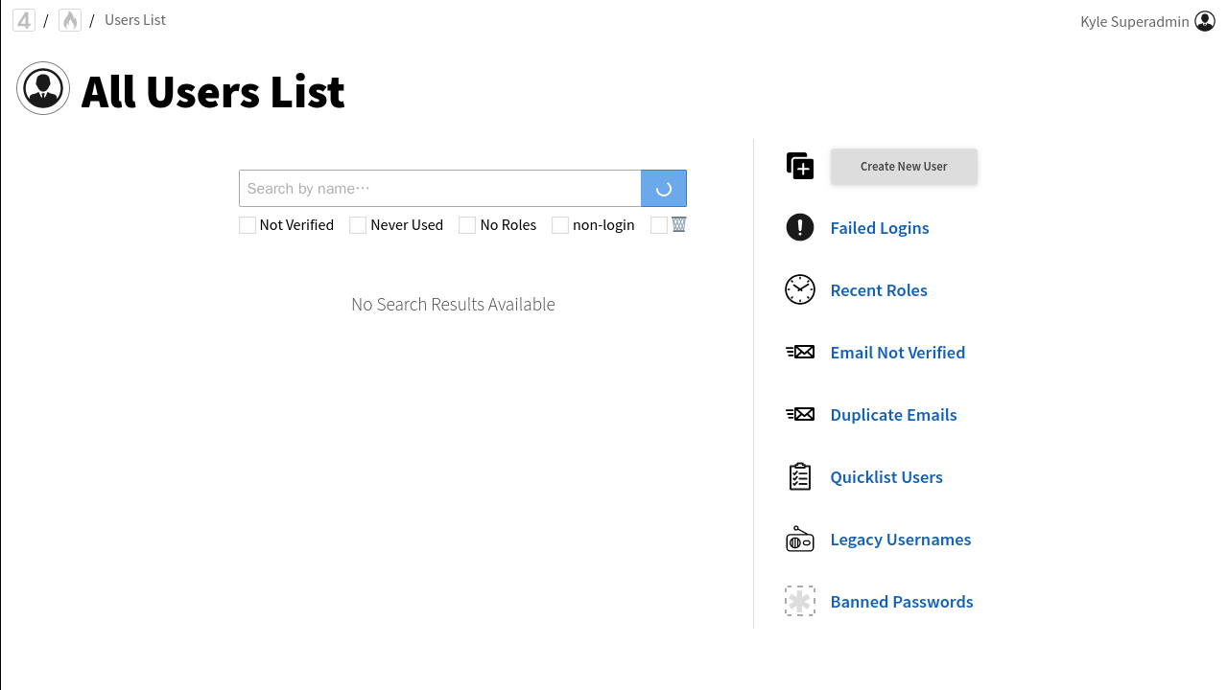Toggle the Never Used filter checkbox
The height and width of the screenshot is (690, 1228).
pos(358,225)
